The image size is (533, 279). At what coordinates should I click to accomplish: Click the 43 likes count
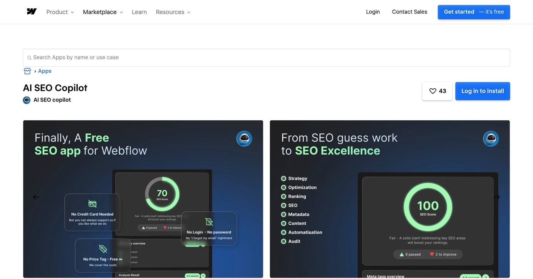tap(442, 91)
